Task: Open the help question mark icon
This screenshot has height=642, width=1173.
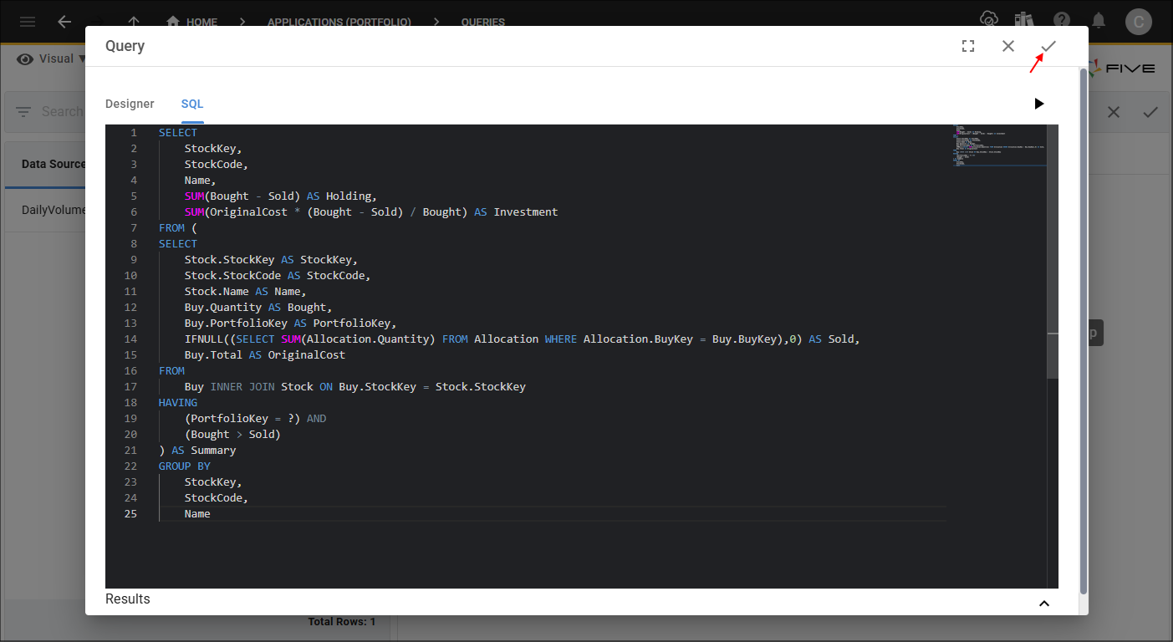Action: [1062, 20]
